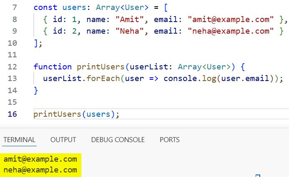289x177 pixels.
Task: Click terminal output neha@example.com
Action: pos(40,170)
